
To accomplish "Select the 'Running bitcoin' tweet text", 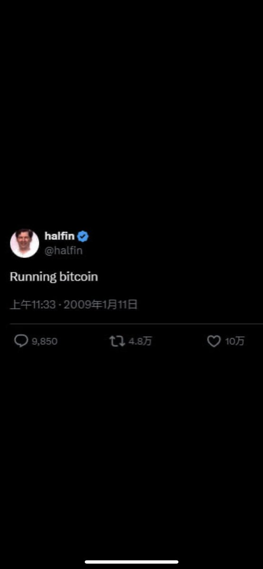I will pyautogui.click(x=54, y=277).
